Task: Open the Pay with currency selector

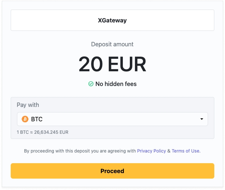Action: (112, 119)
